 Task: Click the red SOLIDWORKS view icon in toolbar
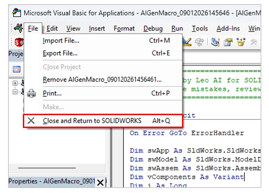tap(19, 42)
